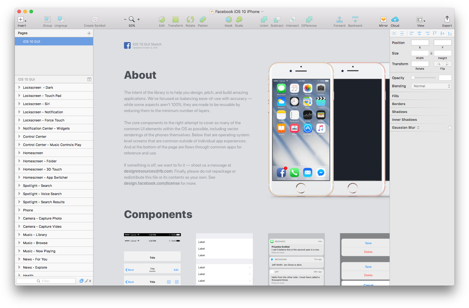The image size is (469, 308).
Task: Click the Flatten icon
Action: [x=203, y=19]
